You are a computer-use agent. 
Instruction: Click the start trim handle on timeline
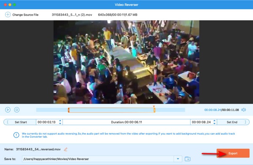69,110
